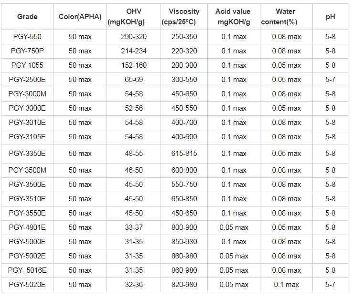
Task: Click the PGY-750P grade cell
Action: (x=27, y=51)
